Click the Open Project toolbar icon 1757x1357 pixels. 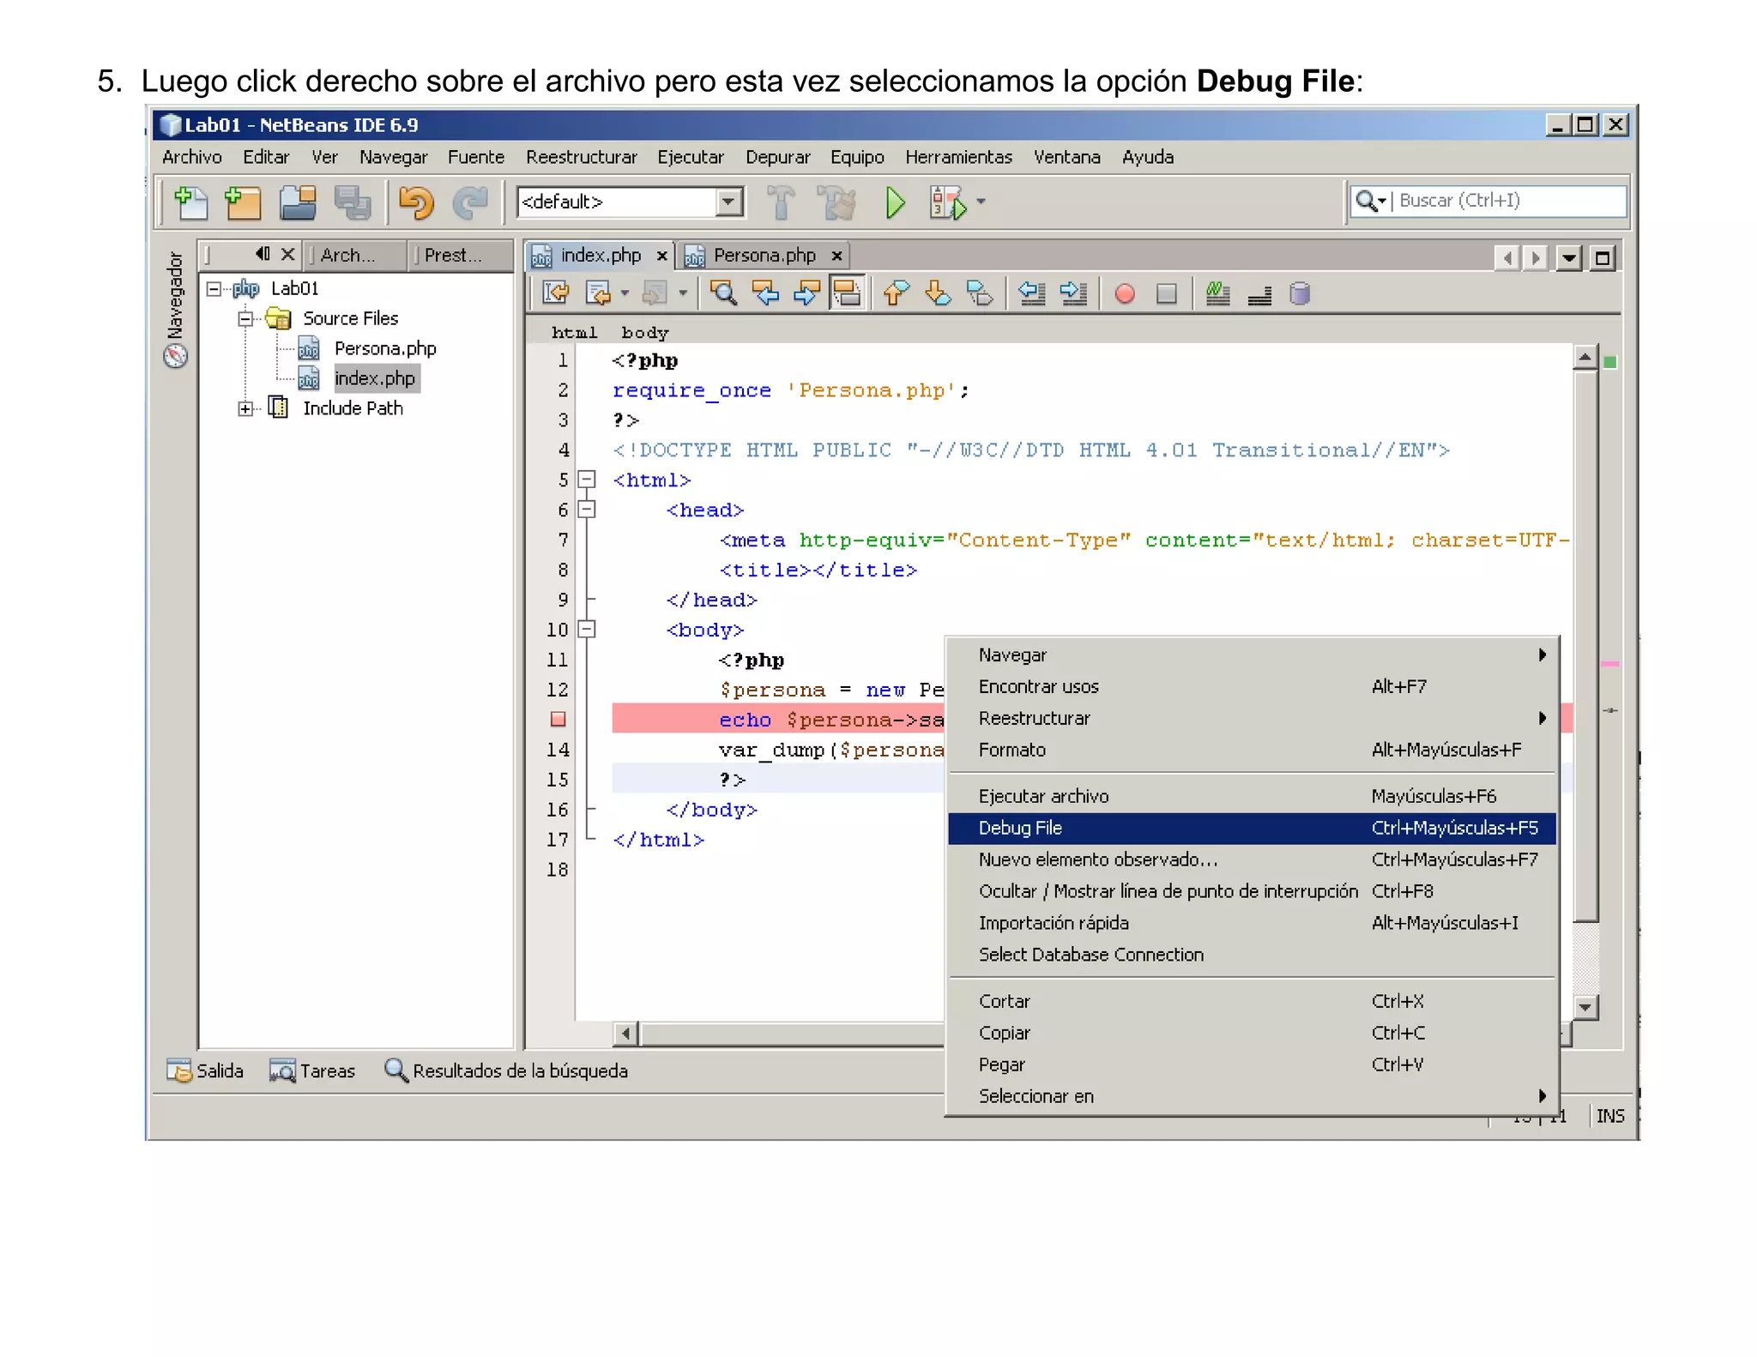[x=298, y=203]
